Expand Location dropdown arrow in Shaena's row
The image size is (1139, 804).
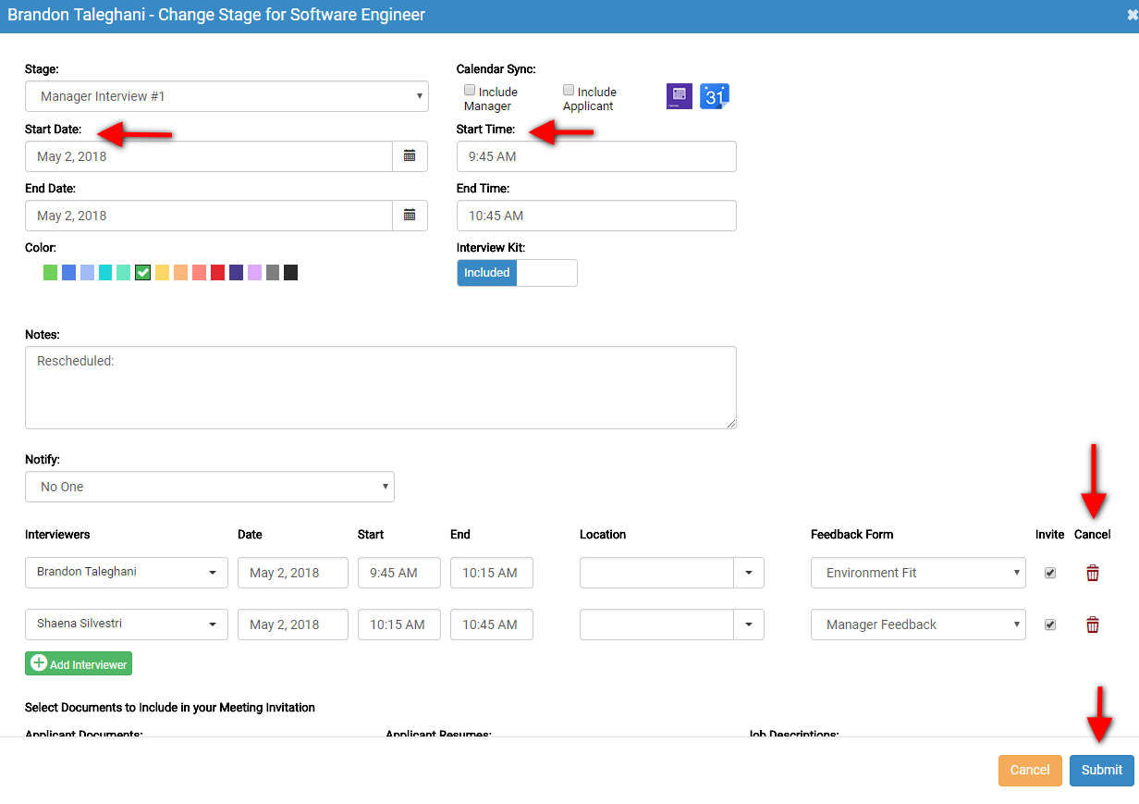point(749,625)
